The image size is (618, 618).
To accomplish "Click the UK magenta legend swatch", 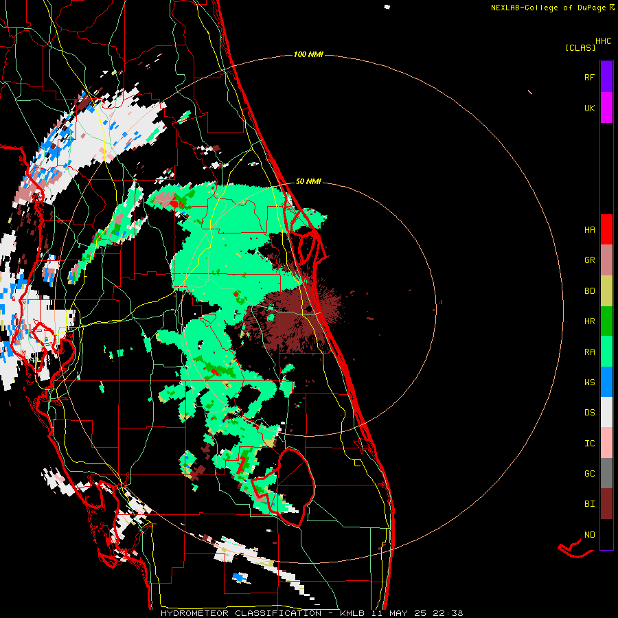I will [606, 108].
